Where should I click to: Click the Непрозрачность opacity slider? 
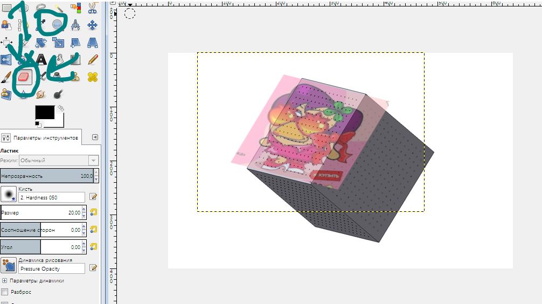point(47,176)
